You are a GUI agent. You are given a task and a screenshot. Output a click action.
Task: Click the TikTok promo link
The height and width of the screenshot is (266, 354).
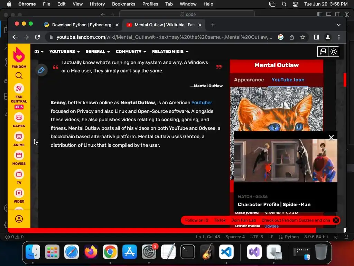tap(220, 220)
